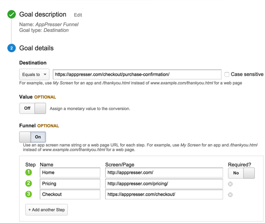This screenshot has width=265, height=223.
Task: Open the Equals to match type dropdown
Action: [34, 74]
